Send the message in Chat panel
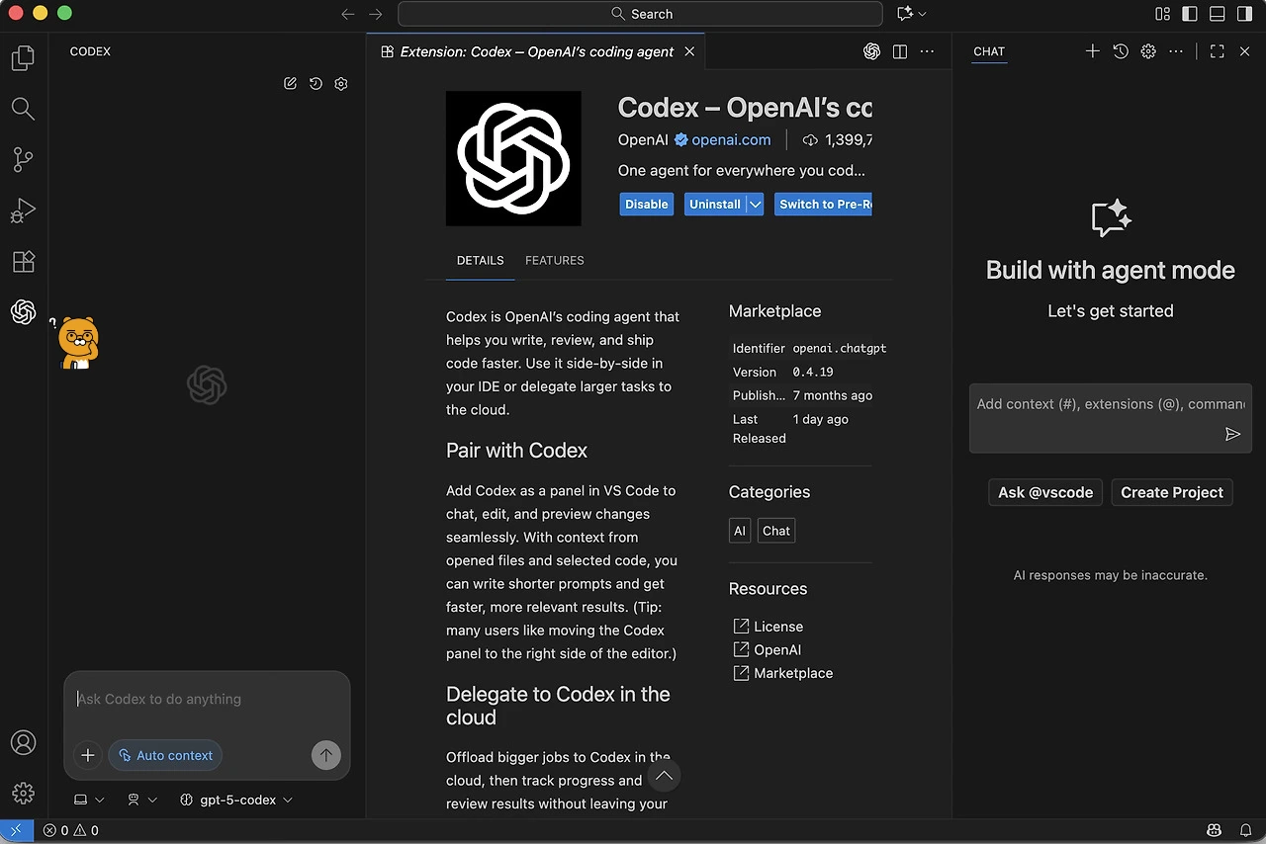 1232,434
